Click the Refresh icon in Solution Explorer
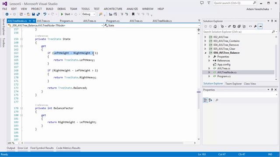The image size is (280, 157). 234,26
